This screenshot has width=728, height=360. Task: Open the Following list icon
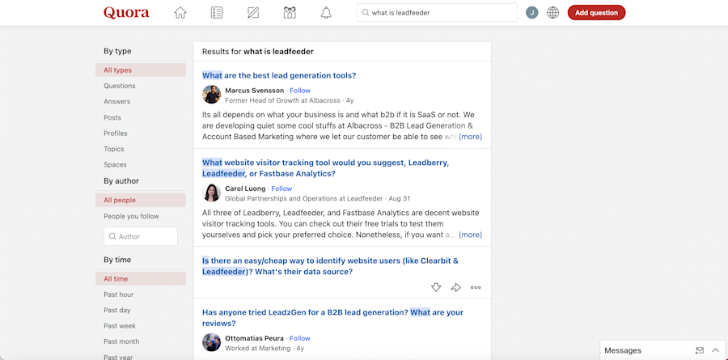216,13
